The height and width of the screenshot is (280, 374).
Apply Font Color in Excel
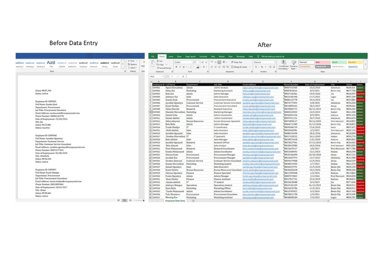pyautogui.click(x=204, y=67)
